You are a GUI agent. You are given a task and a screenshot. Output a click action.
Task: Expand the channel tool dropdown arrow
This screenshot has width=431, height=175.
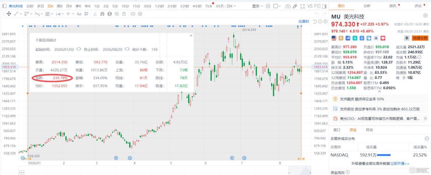click(x=31, y=14)
